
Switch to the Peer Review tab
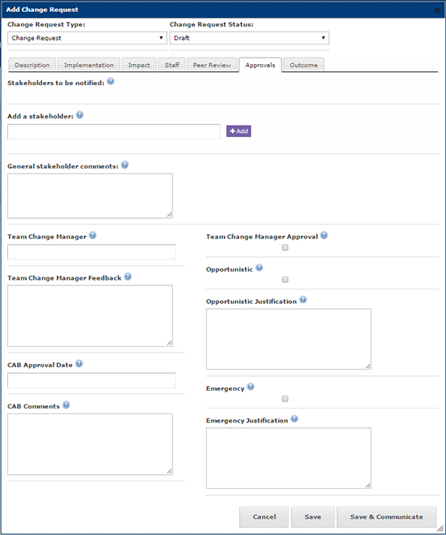(x=212, y=65)
